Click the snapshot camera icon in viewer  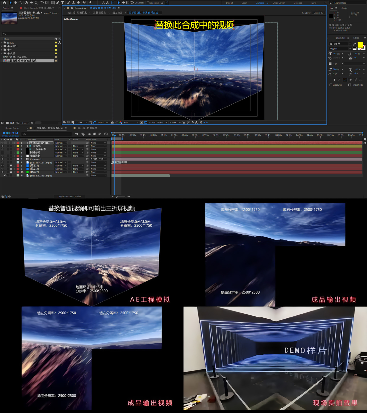(112, 122)
